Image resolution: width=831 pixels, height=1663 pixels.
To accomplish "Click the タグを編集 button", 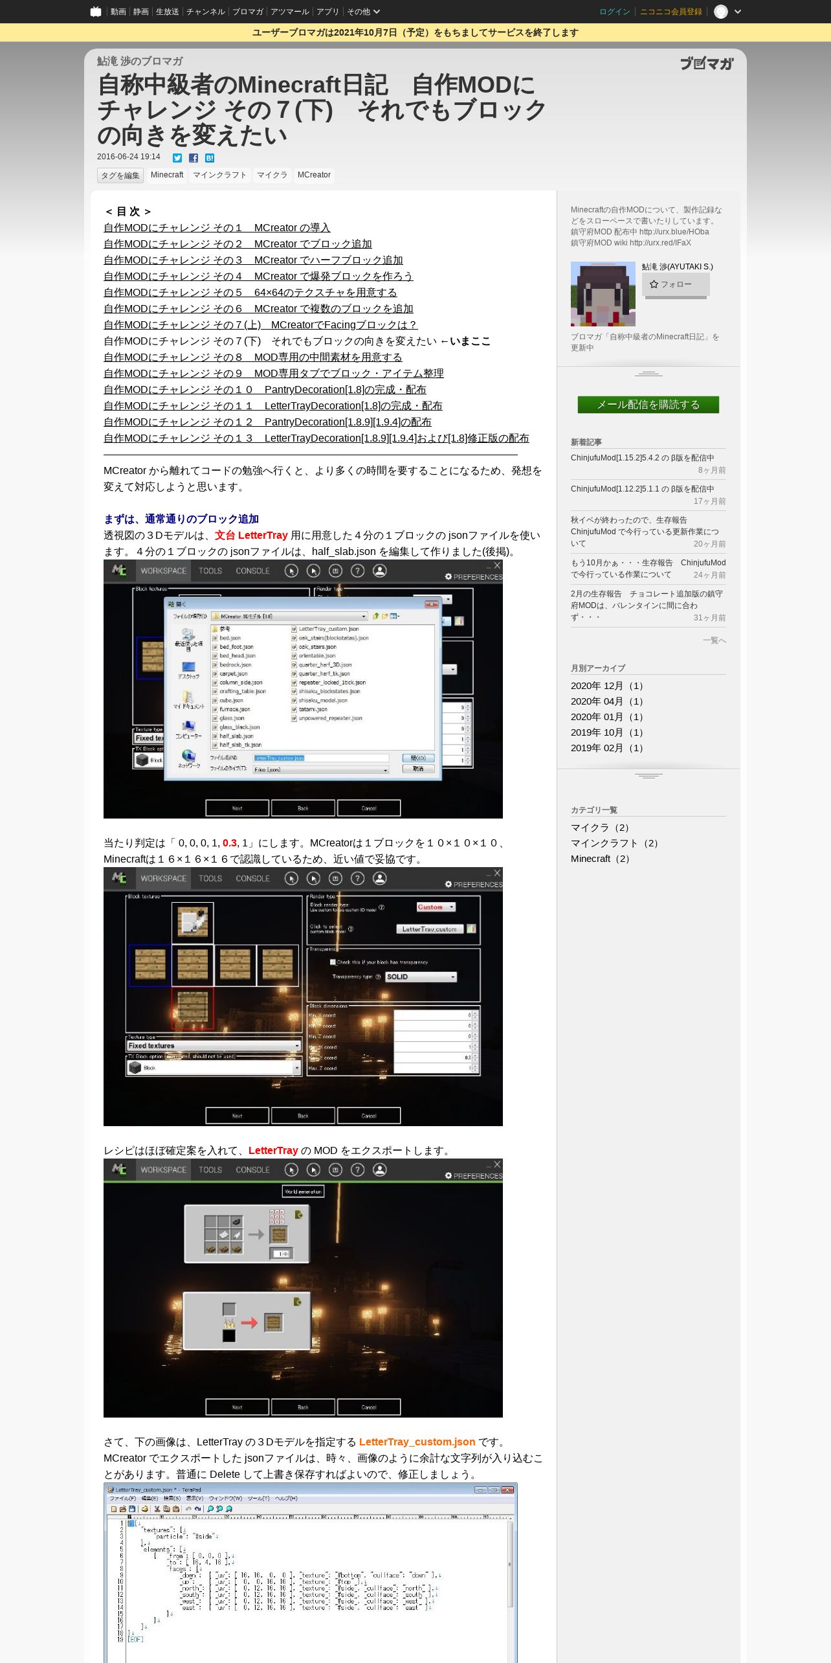I will click(120, 175).
